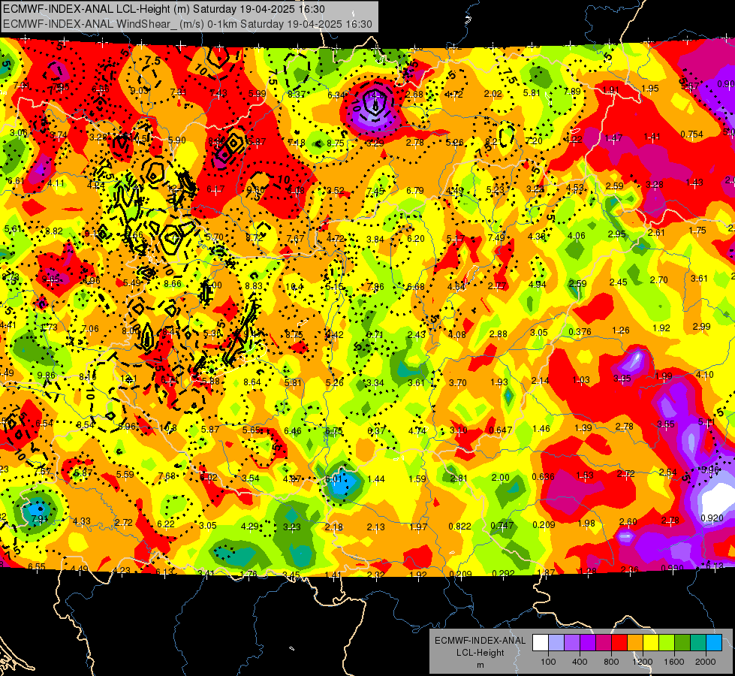Click the pale lavender-blue legend swatch
Viewport: 735px width, 676px height.
556,643
